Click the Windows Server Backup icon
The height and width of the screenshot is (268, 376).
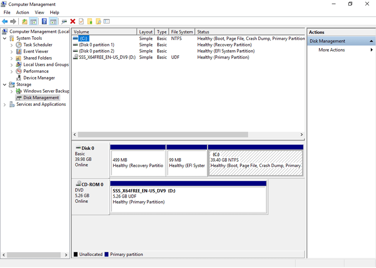19,91
